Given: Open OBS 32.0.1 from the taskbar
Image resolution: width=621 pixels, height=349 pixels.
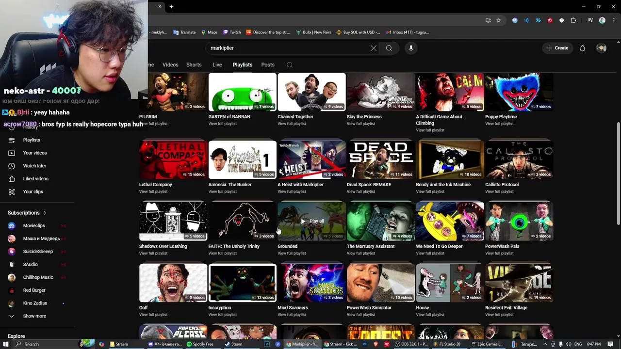Looking at the screenshot, I should coord(411,344).
